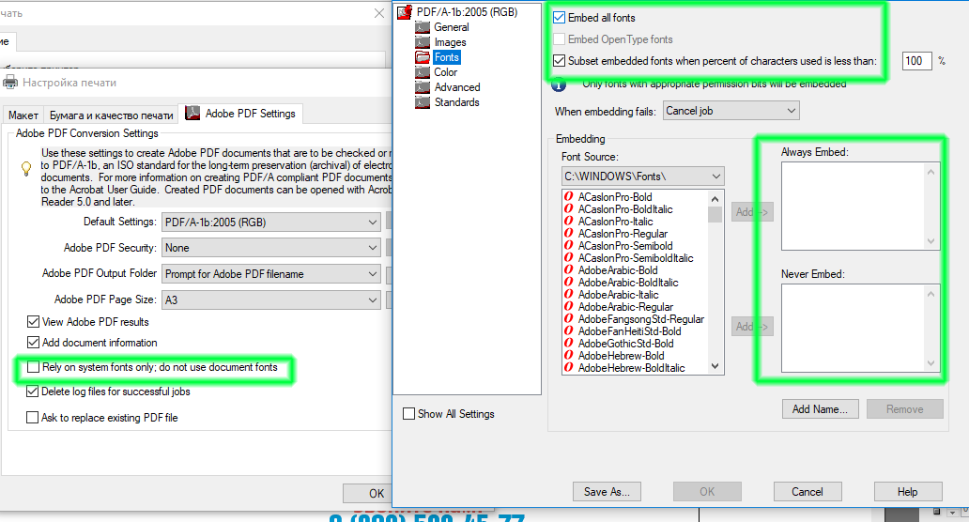
Task: Click the Add Name... button
Action: click(x=820, y=409)
